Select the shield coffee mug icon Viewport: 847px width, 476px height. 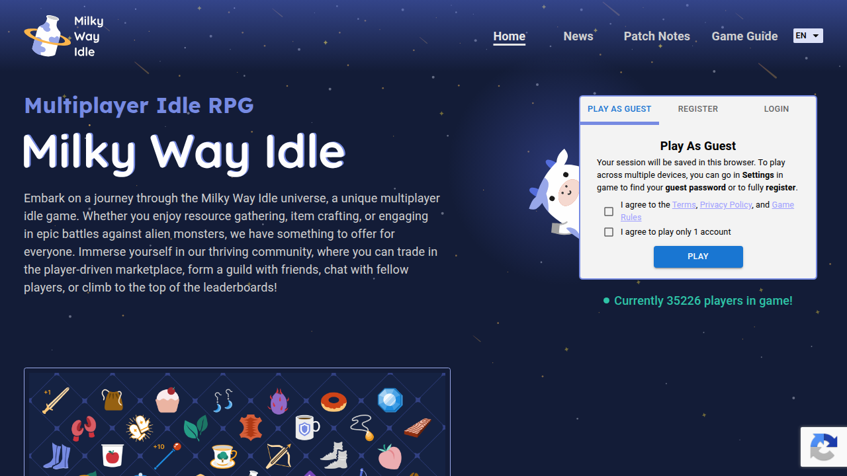point(306,428)
